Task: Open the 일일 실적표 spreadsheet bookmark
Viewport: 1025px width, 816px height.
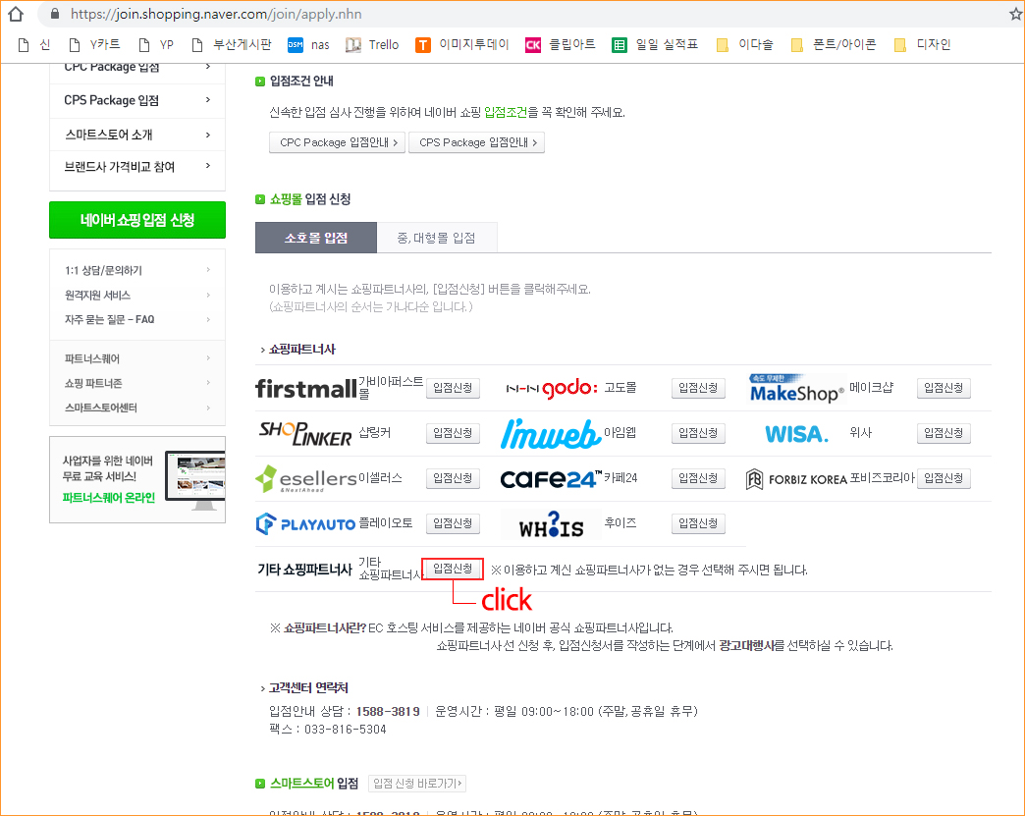Action: pyautogui.click(x=655, y=44)
